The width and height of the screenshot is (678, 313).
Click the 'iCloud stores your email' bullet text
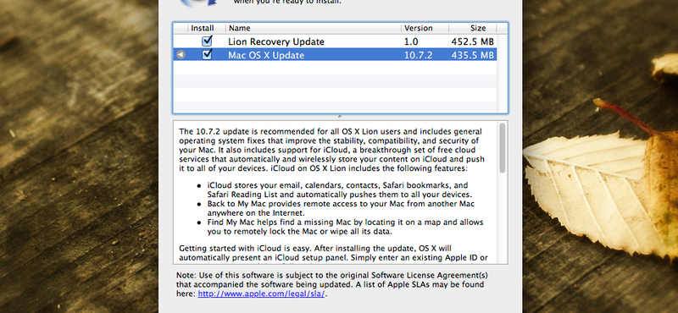(x=340, y=190)
